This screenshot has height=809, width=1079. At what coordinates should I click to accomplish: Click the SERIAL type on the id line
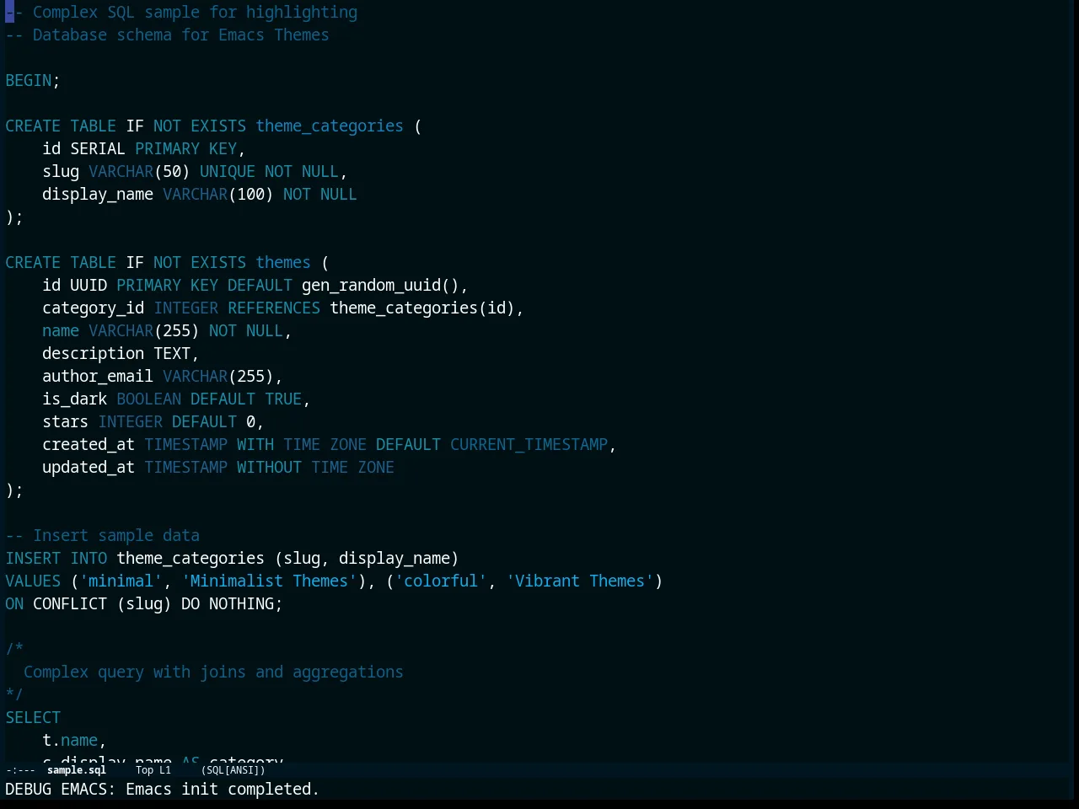pos(98,149)
